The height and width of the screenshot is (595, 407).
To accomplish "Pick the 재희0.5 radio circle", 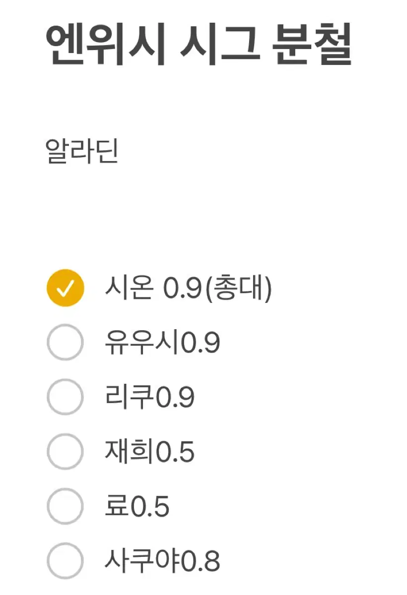I will click(65, 451).
